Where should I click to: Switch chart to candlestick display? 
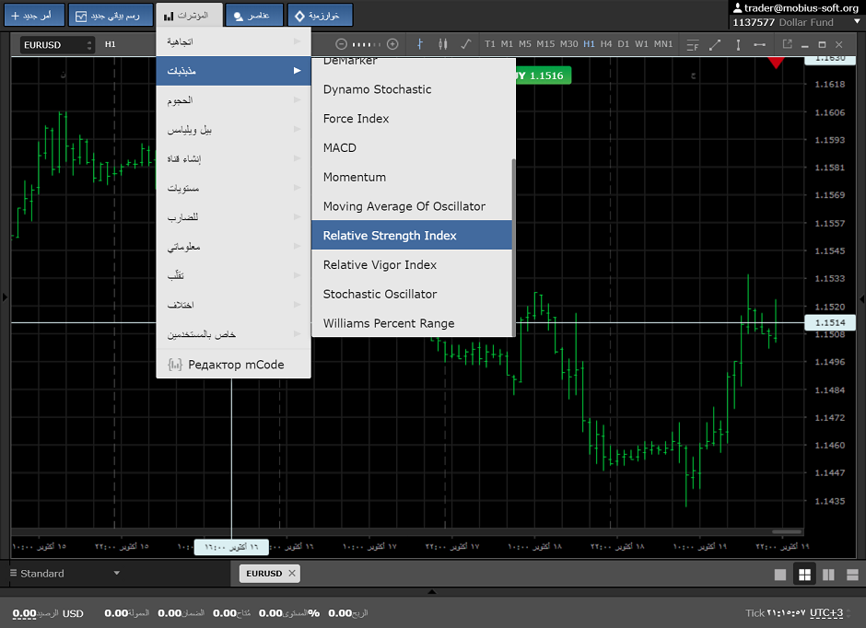click(442, 44)
